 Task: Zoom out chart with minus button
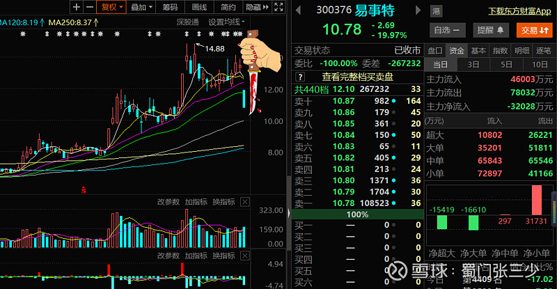(90, 7)
